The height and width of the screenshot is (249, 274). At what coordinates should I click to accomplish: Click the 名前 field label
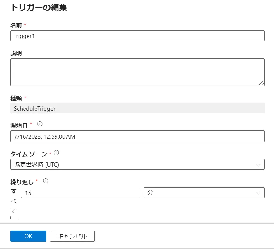pos(16,26)
